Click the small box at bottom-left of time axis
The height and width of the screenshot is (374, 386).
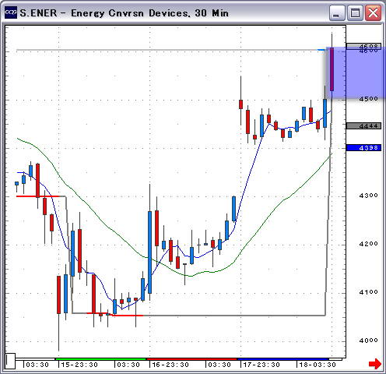pos(11,361)
